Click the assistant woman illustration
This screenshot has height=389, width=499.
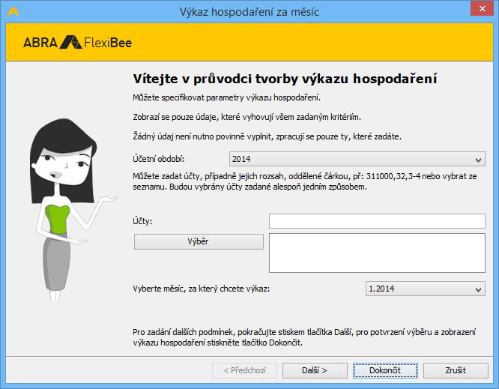pyautogui.click(x=73, y=209)
